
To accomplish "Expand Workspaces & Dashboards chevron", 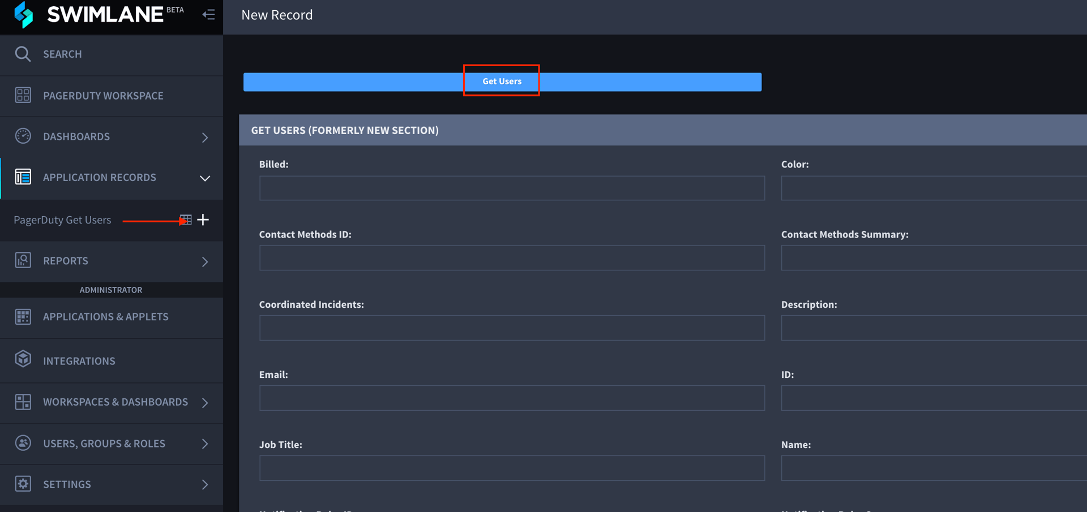I will [x=205, y=402].
